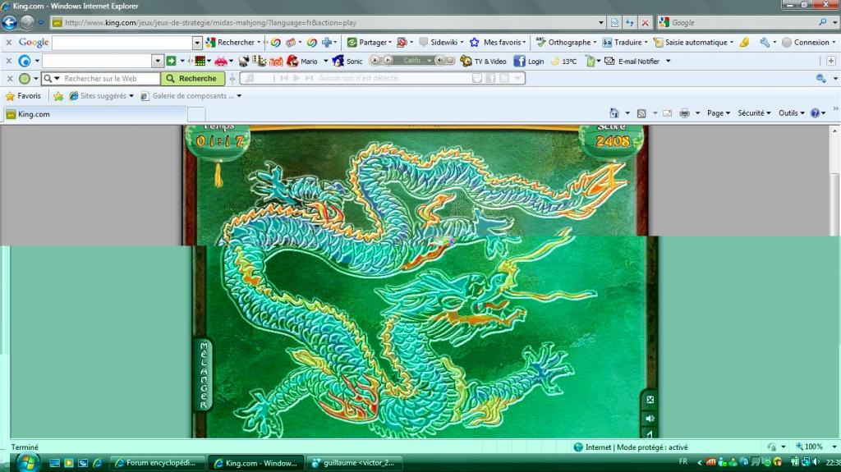Open the Partager share button
The width and height of the screenshot is (841, 472).
coord(370,43)
